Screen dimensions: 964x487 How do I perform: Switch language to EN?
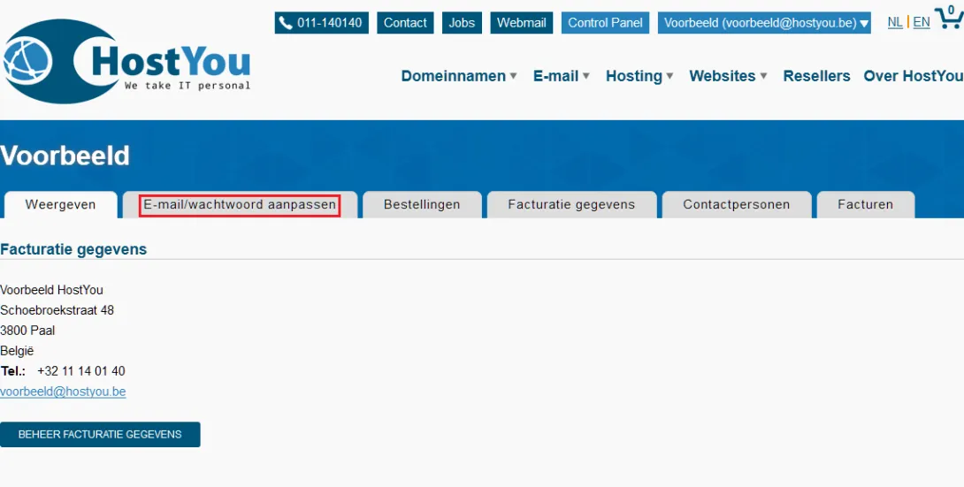[922, 22]
